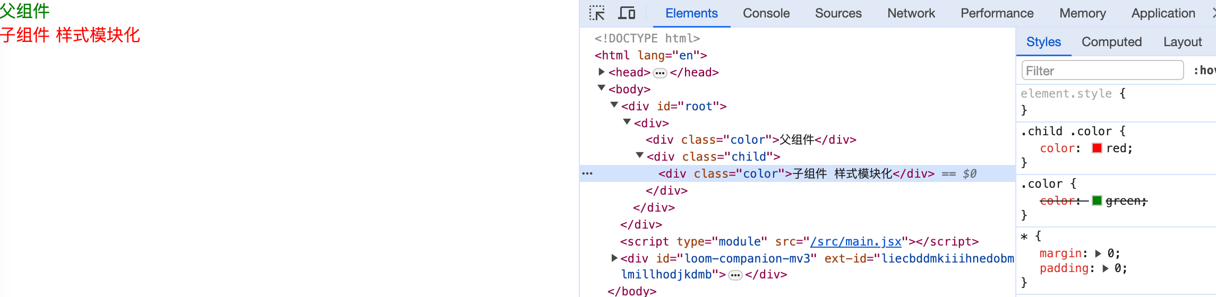
Task: Expand the padding shorthand property
Action: click(x=1106, y=269)
